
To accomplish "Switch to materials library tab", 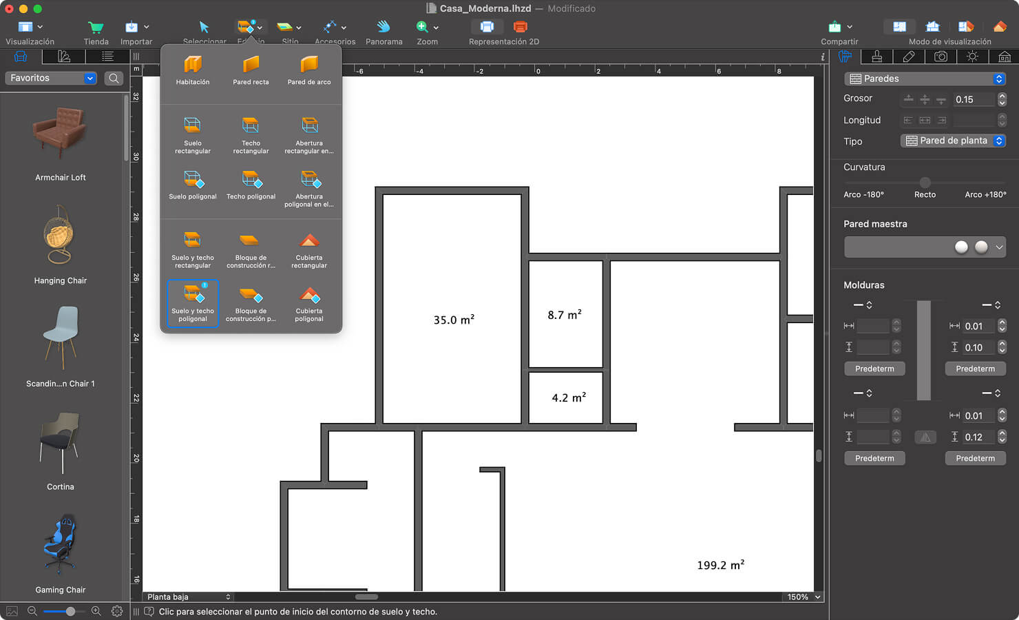I will (x=64, y=56).
